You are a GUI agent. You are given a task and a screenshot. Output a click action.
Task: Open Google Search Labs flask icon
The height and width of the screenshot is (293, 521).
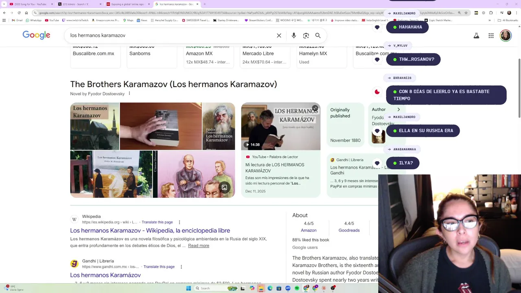pos(476,36)
